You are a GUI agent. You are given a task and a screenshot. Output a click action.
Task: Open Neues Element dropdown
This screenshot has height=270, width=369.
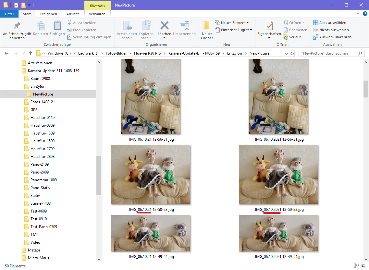tap(232, 23)
